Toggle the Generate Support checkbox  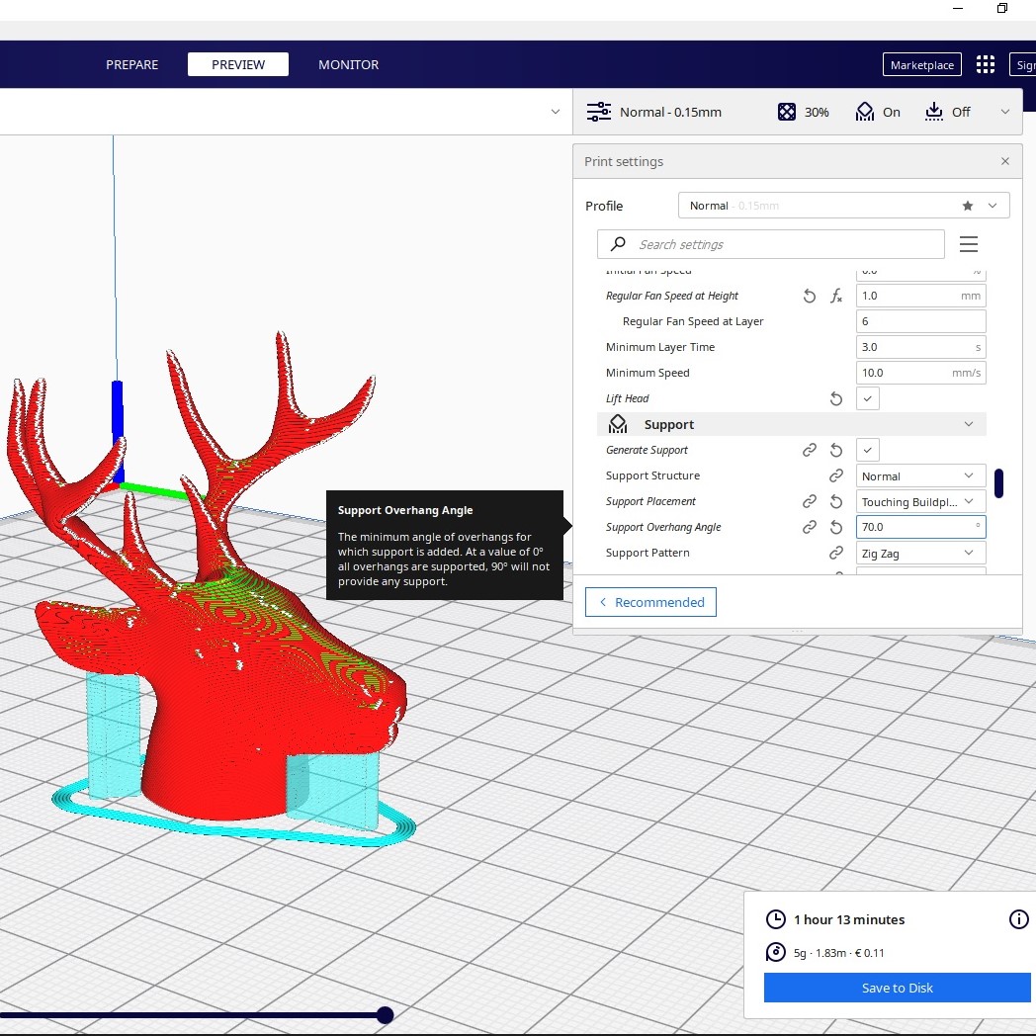point(867,450)
